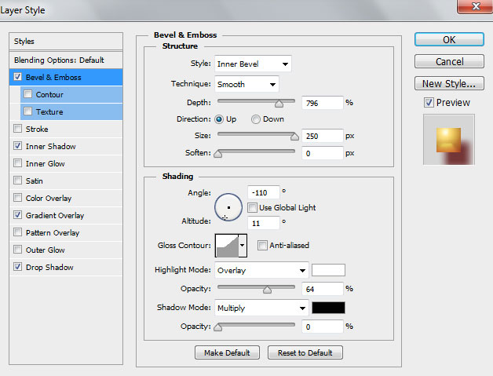The width and height of the screenshot is (493, 376).
Task: Click the Depth field showing 796
Action: (x=323, y=103)
